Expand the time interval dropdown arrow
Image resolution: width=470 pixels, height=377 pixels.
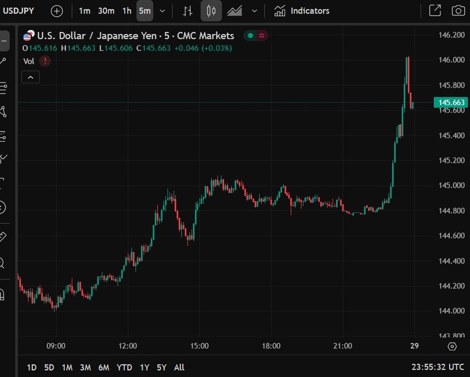(x=162, y=11)
